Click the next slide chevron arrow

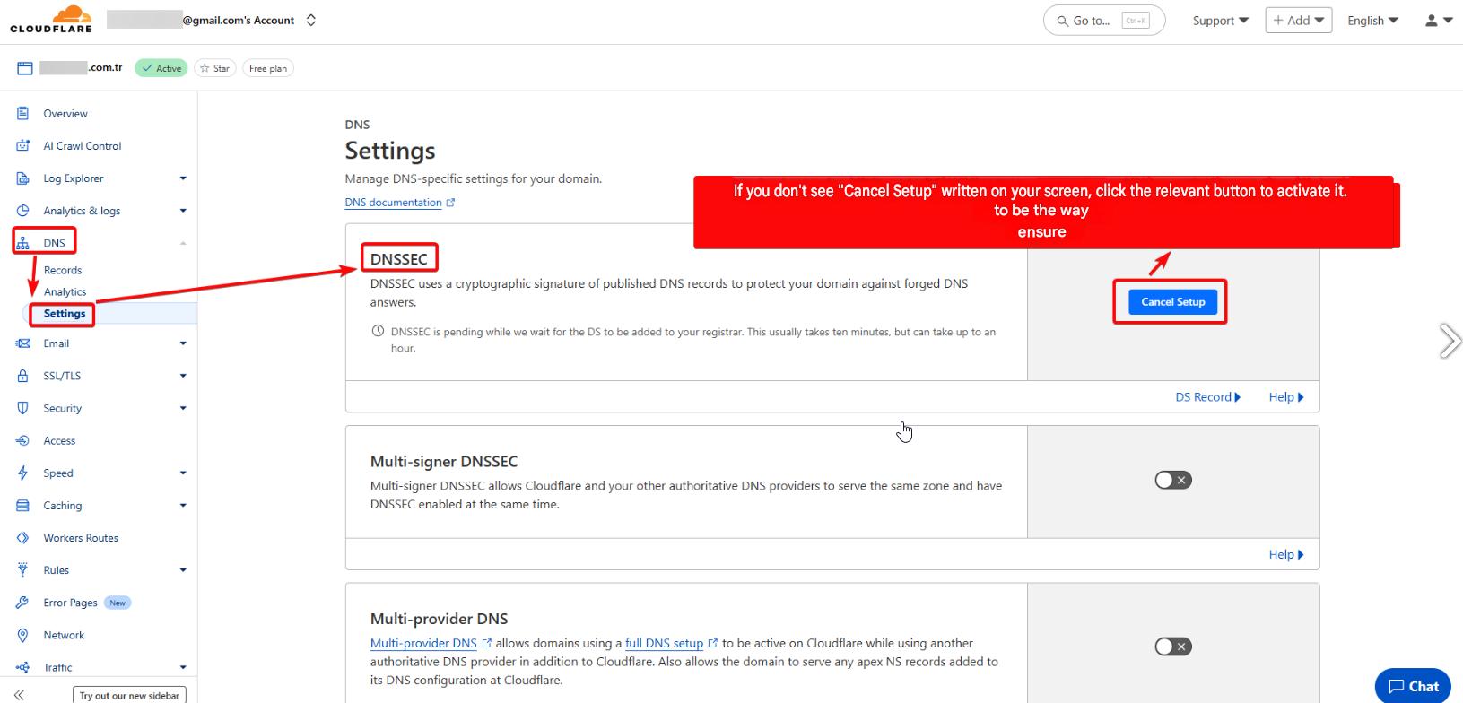pyautogui.click(x=1450, y=341)
